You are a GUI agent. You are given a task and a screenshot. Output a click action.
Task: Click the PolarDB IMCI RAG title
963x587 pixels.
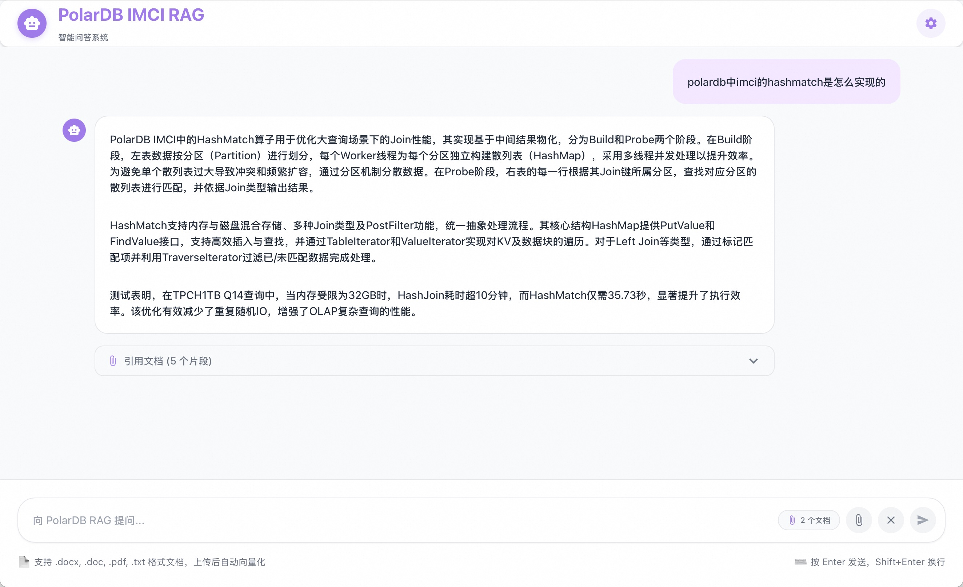coord(131,15)
